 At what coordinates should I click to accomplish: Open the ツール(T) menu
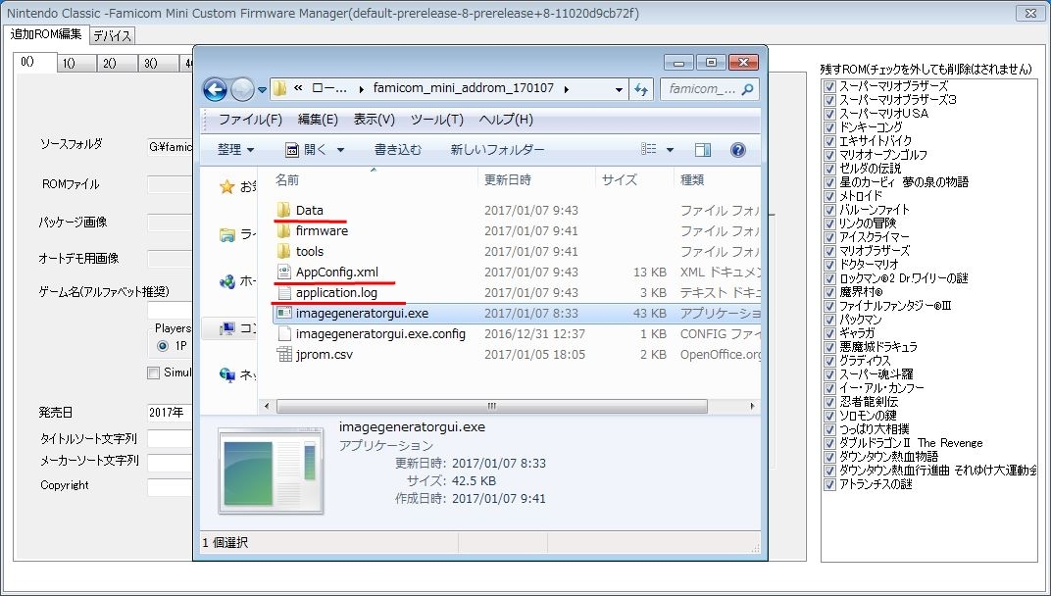tap(437, 120)
